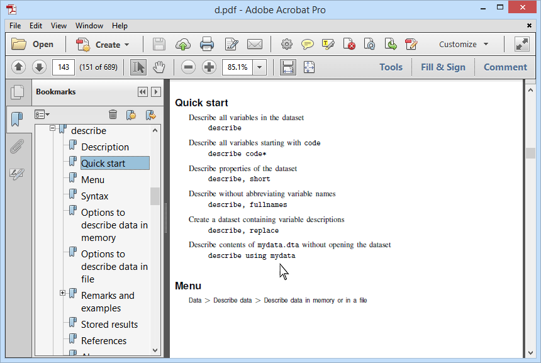Screen dimensions: 541x363
Task: Select the References bookmark
Action: (104, 340)
